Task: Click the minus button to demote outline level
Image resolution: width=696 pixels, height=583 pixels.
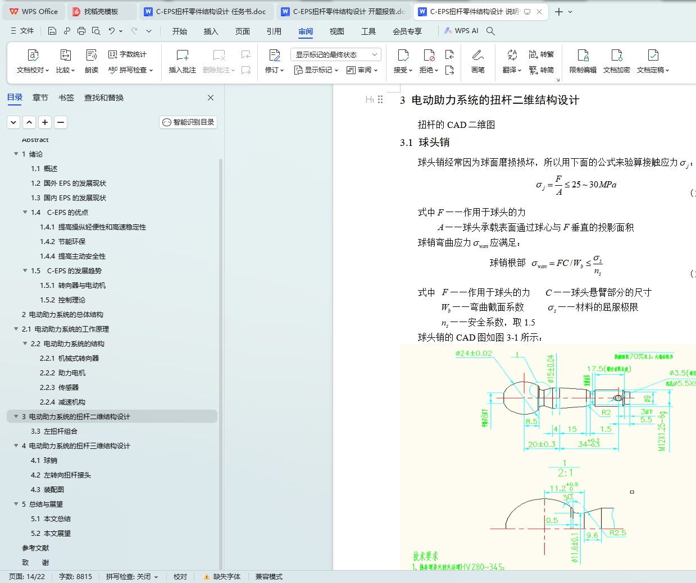Action: [61, 122]
